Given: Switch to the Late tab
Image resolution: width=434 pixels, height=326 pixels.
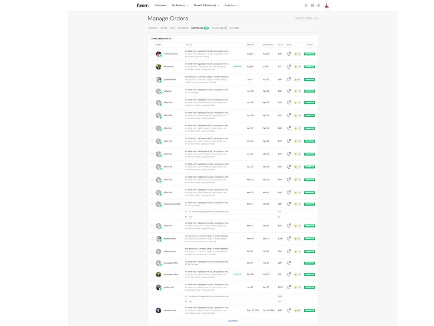Looking at the screenshot, I should 172,28.
